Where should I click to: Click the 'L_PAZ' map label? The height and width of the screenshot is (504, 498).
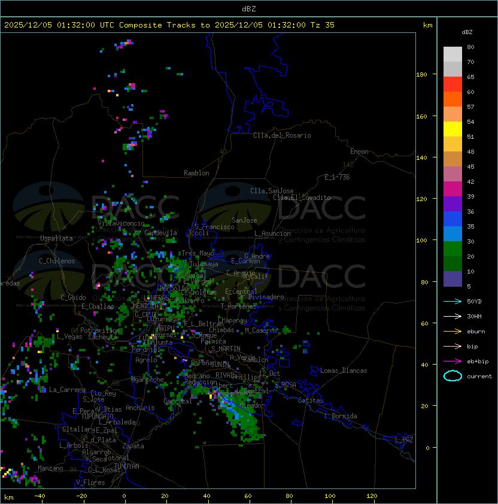coord(404,439)
